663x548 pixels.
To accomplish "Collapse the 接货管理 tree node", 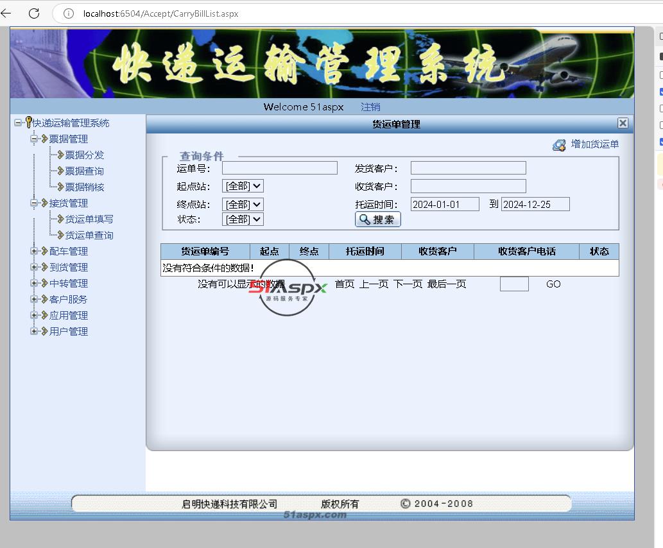I will click(34, 203).
